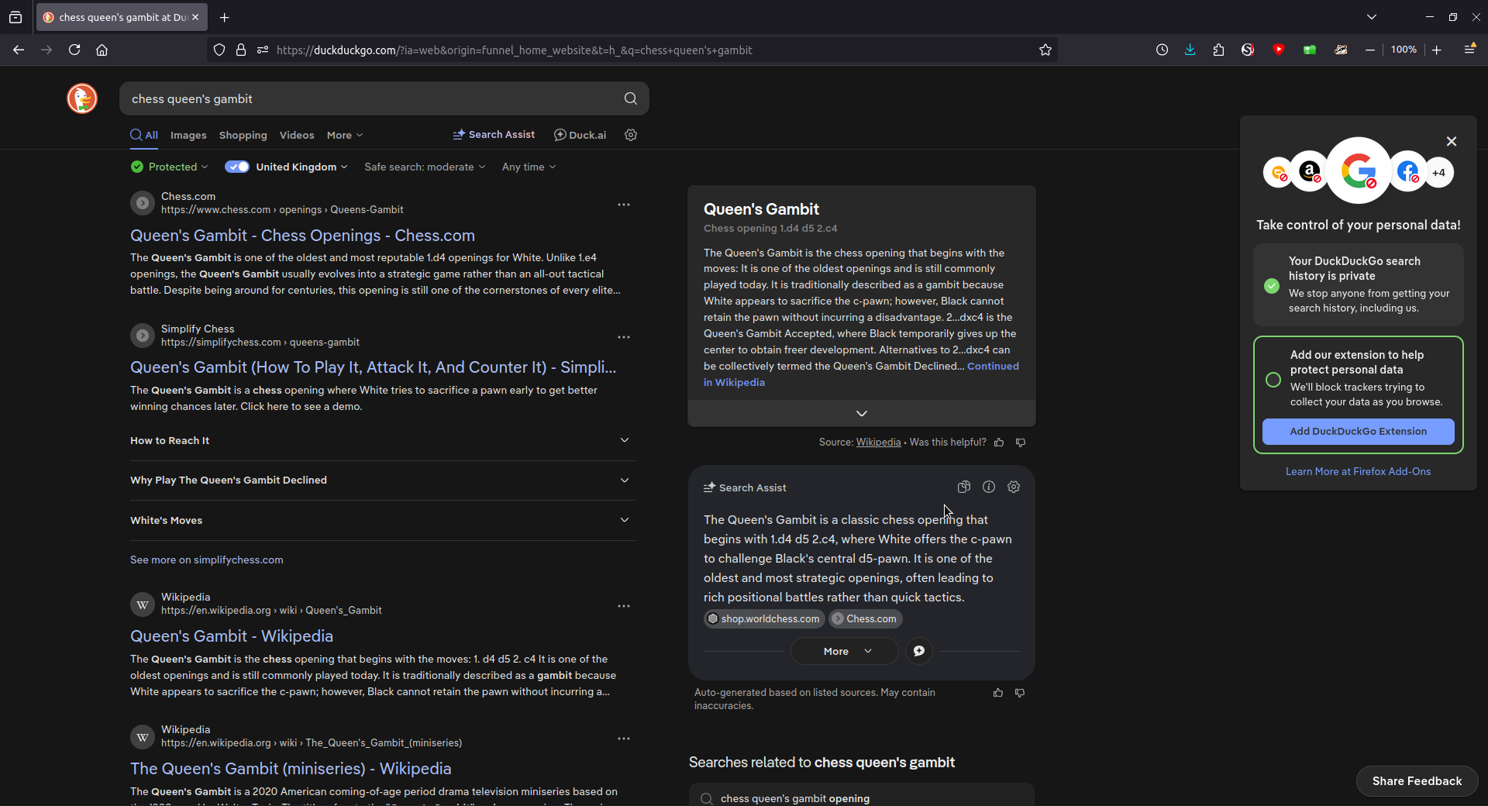1488x806 pixels.
Task: Open Firefox application menu
Action: pyautogui.click(x=1469, y=50)
